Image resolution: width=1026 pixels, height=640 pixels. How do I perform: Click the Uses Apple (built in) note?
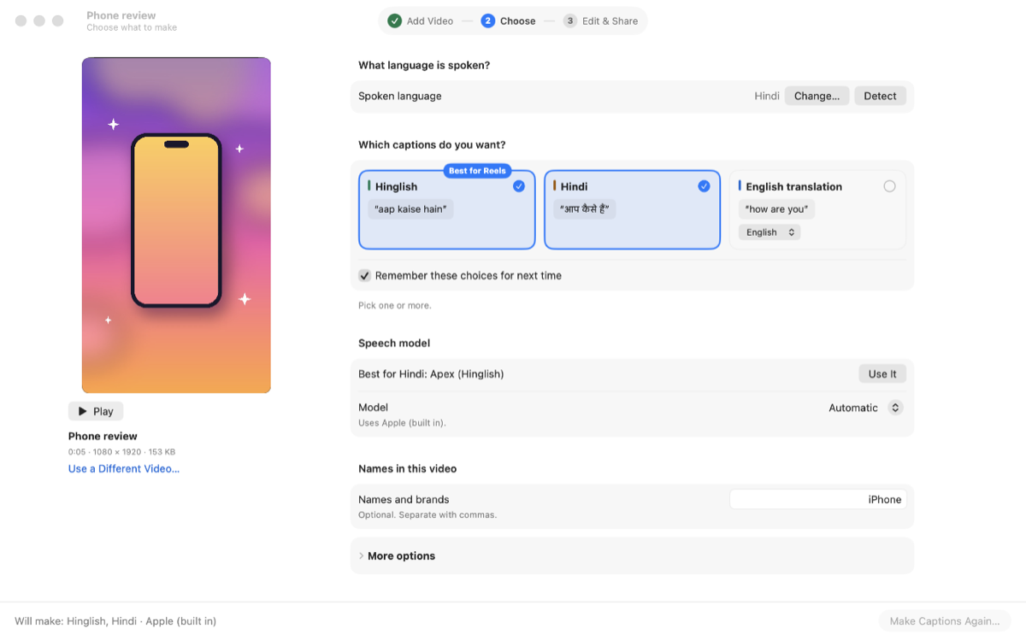[x=402, y=423]
